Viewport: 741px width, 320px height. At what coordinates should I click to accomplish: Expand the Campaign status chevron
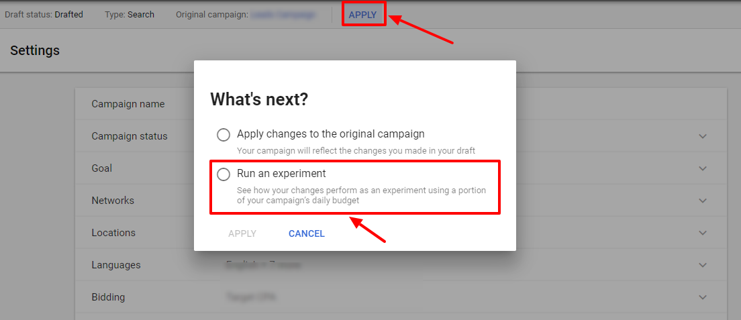[x=703, y=136]
